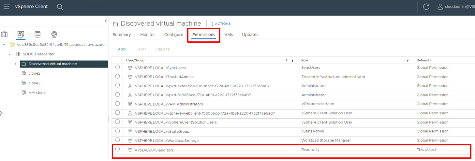The height and width of the screenshot is (161, 475).
Task: Click the DELETE permission button
Action: [x=163, y=50]
